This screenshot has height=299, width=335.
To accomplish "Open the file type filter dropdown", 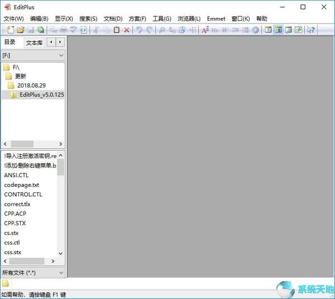I will pos(61,272).
